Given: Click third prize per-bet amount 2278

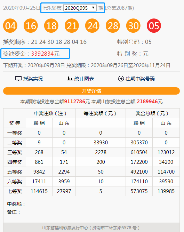Looking at the screenshot, I should [101, 152].
